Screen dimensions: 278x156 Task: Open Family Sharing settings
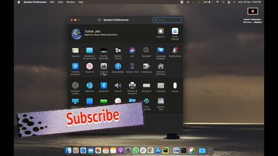[175, 31]
